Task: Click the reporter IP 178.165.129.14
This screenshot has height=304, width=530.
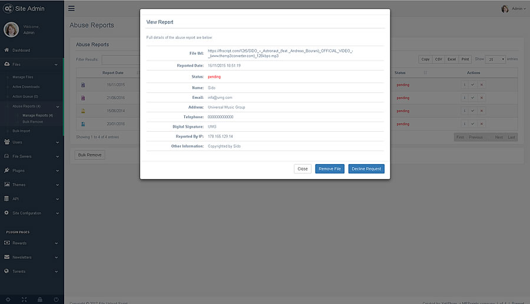Action: 220,136
